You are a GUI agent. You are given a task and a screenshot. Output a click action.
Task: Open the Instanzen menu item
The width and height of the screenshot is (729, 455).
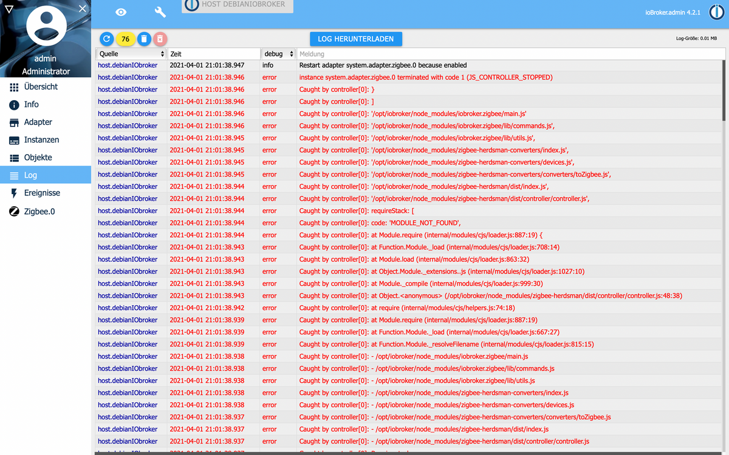[46, 140]
